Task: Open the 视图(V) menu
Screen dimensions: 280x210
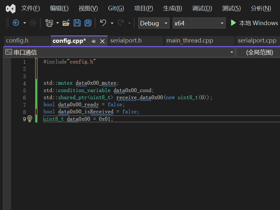Action: point(88,8)
